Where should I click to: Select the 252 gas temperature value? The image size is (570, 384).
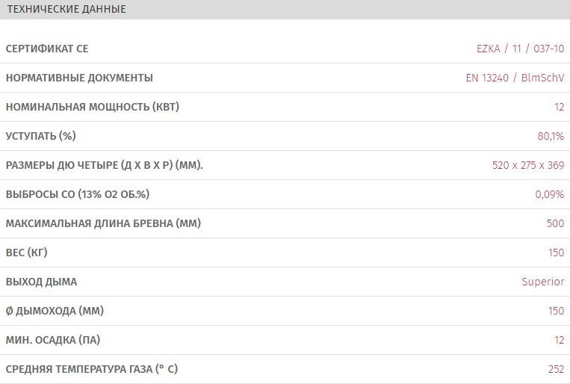pos(556,369)
